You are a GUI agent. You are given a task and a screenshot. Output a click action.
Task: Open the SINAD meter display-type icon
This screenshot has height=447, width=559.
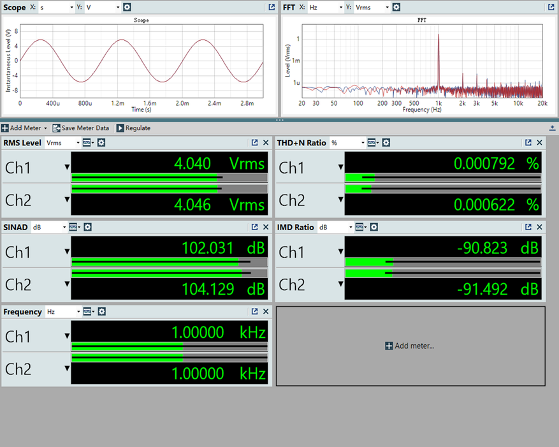(x=73, y=227)
